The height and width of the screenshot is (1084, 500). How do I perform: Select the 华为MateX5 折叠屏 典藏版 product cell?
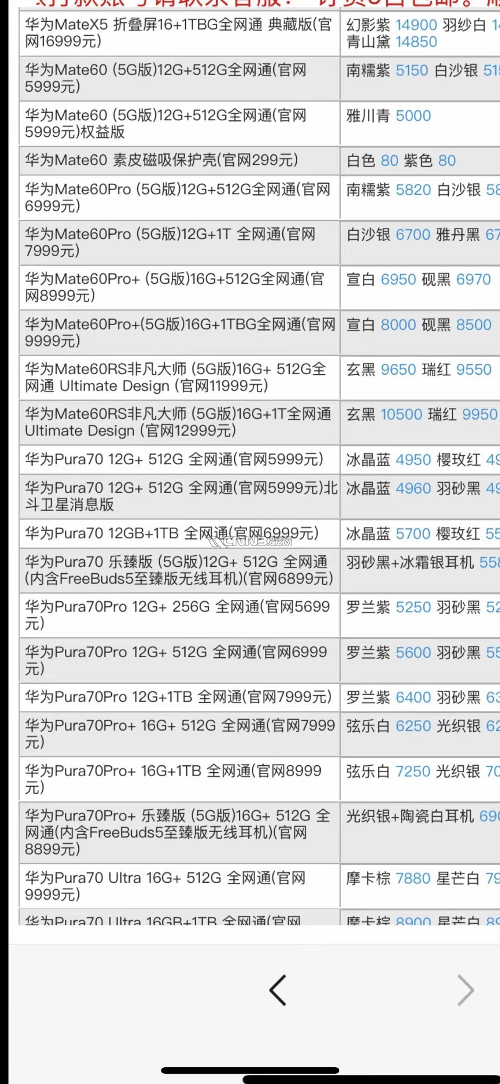(x=180, y=33)
